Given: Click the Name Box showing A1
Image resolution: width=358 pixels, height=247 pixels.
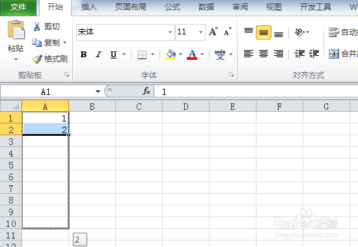Looking at the screenshot, I should [46, 92].
